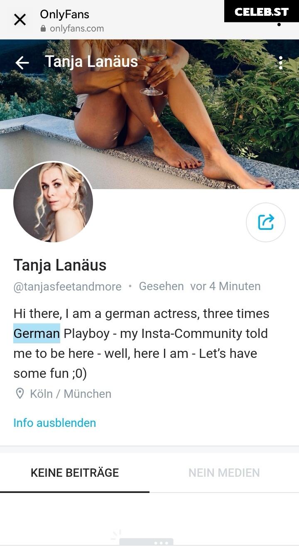Open the banner cover photo

(149, 114)
